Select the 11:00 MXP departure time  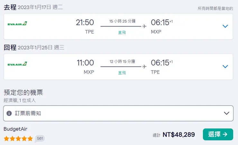(85, 63)
